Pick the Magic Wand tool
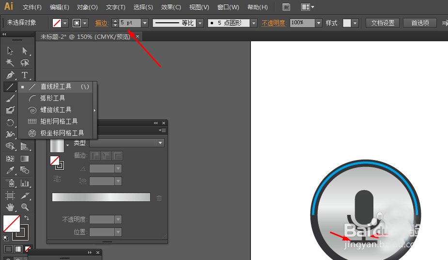 point(10,63)
